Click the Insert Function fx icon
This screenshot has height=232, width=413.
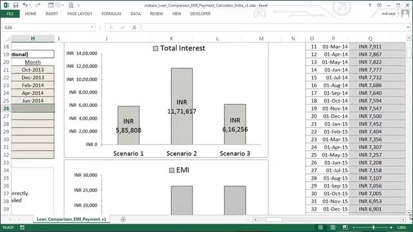click(134, 27)
